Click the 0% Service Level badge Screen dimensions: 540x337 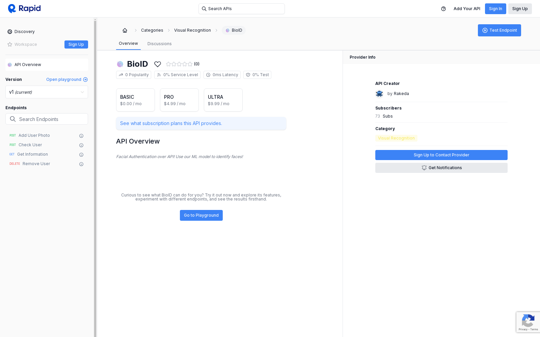(x=177, y=75)
